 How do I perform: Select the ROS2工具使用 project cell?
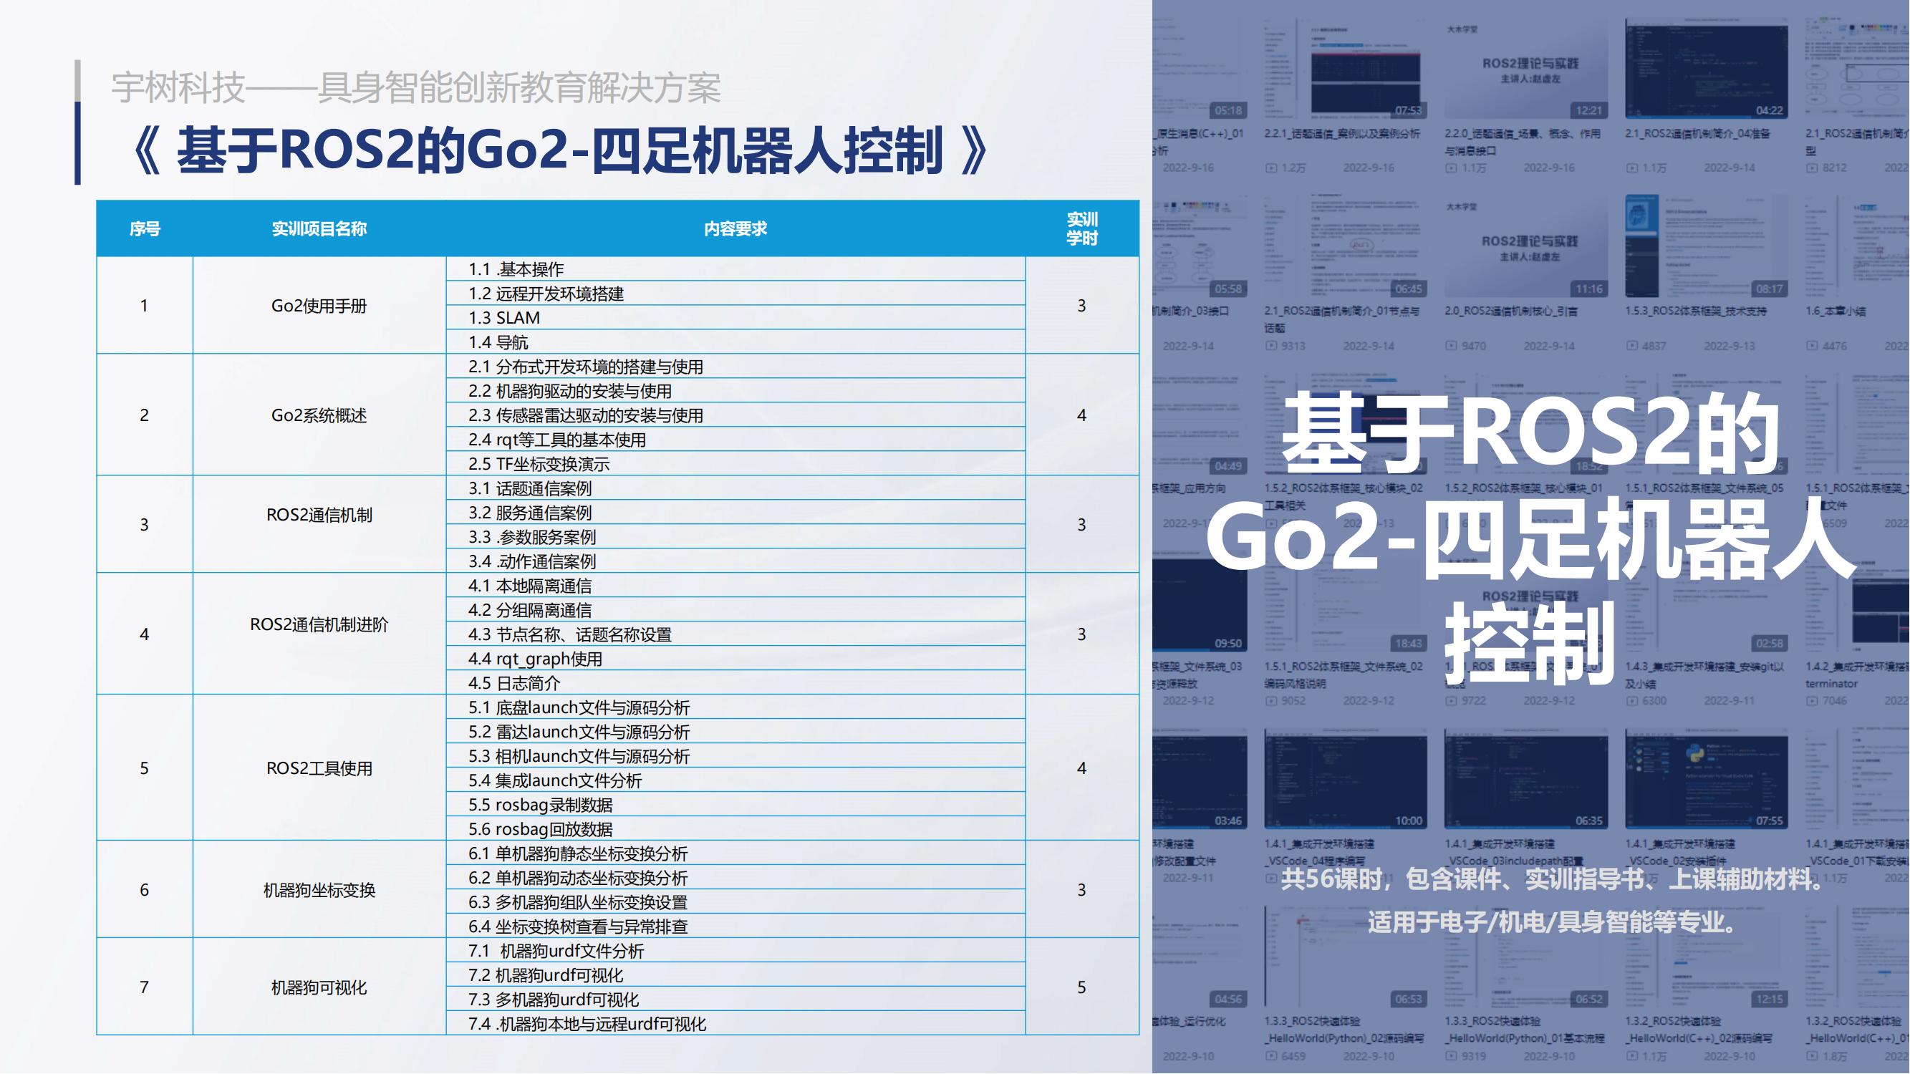[x=319, y=767]
